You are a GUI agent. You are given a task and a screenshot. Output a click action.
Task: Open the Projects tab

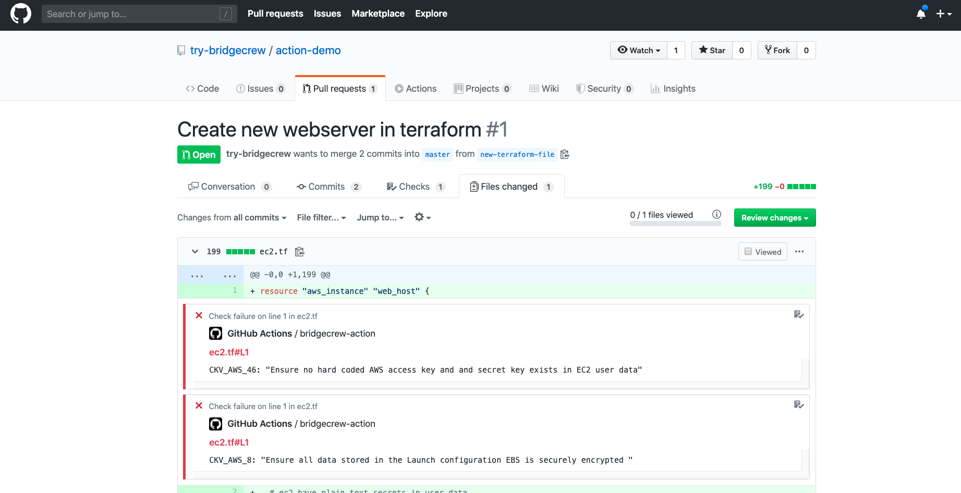click(482, 89)
